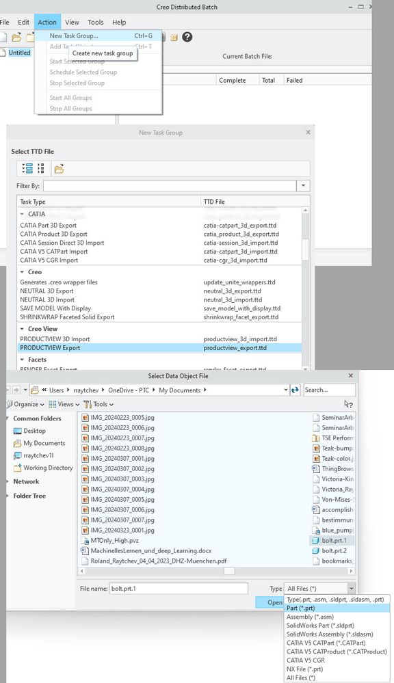Select the Working Directory folder shortcut

pos(43,468)
